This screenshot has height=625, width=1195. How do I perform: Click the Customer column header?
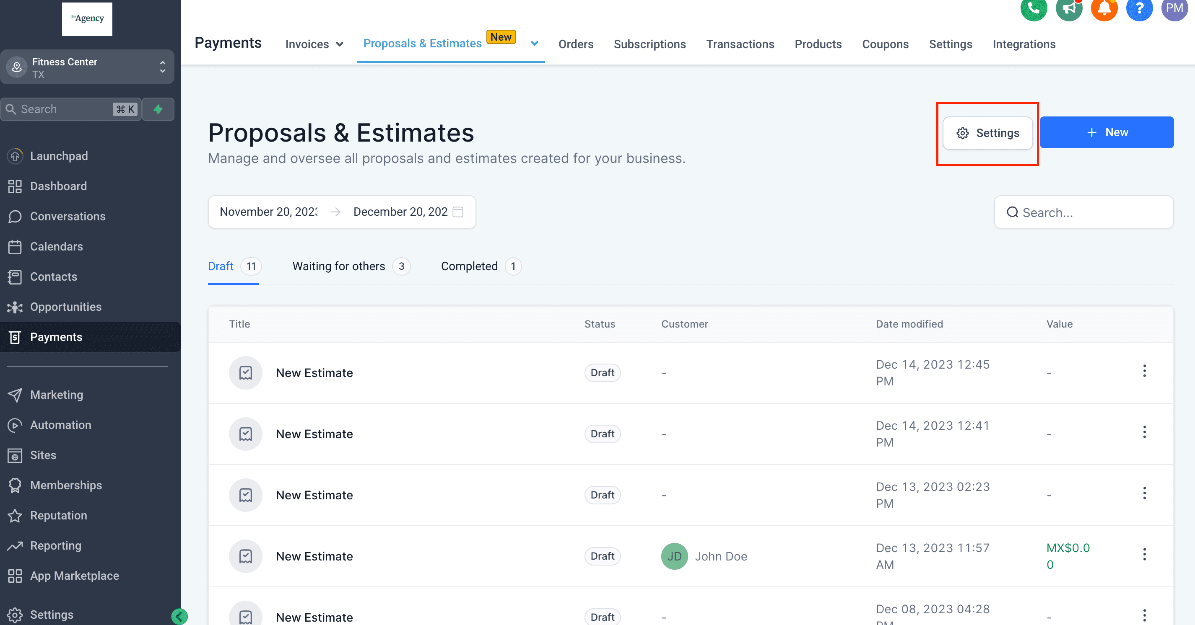point(684,324)
